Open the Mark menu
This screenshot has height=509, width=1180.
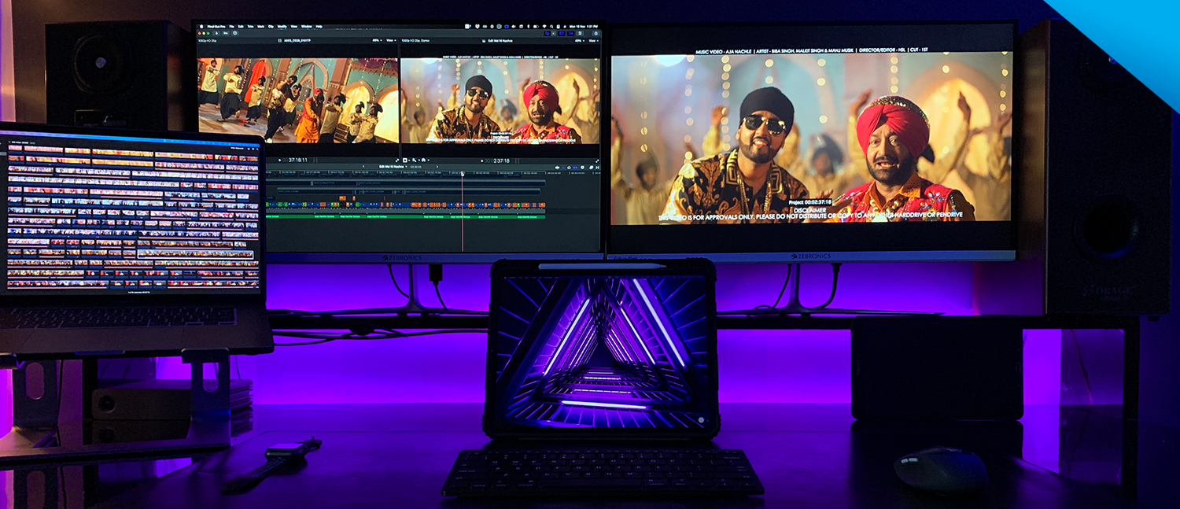pos(260,27)
